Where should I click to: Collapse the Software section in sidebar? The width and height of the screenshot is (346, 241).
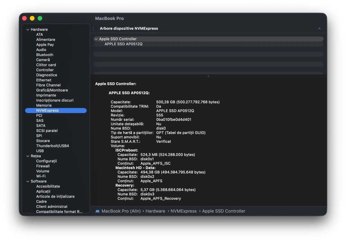[28, 181]
